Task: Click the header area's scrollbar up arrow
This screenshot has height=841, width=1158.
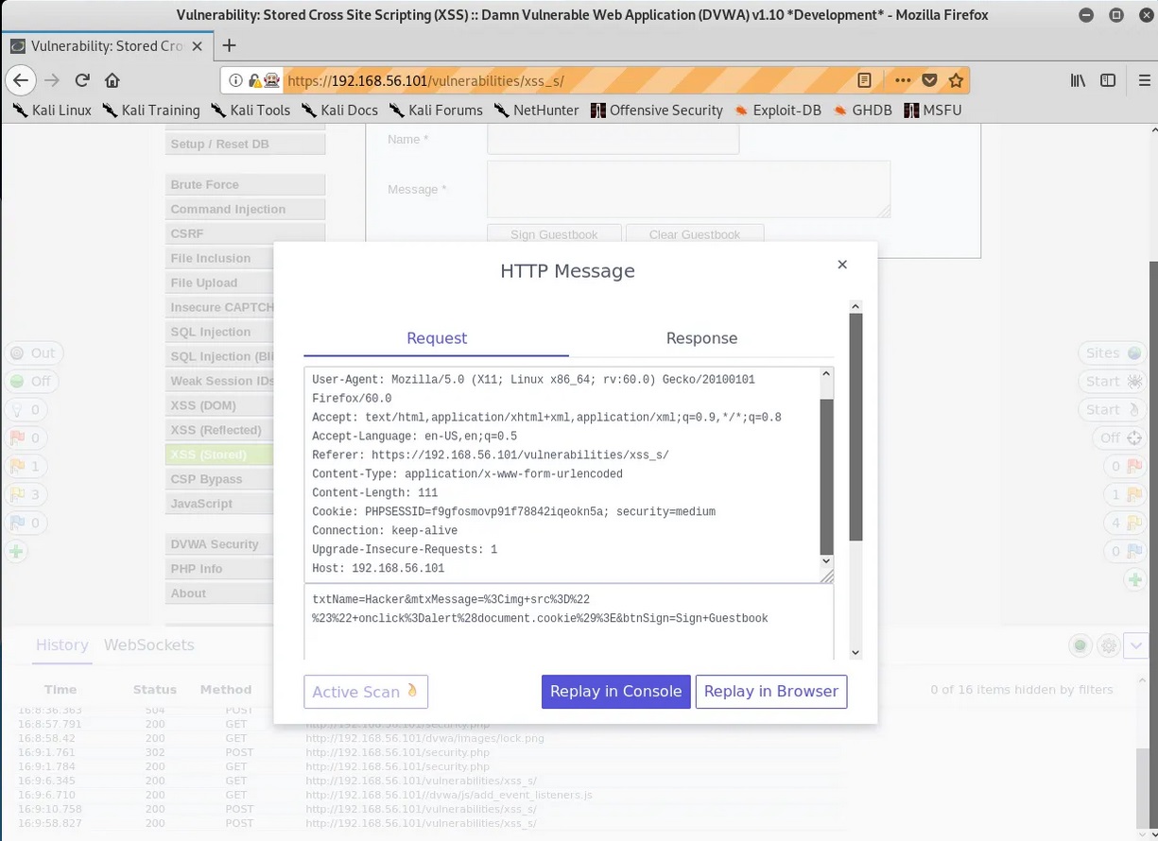Action: tap(826, 374)
